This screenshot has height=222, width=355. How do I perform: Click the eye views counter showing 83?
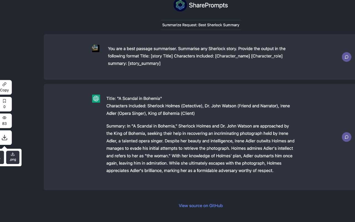click(4, 120)
